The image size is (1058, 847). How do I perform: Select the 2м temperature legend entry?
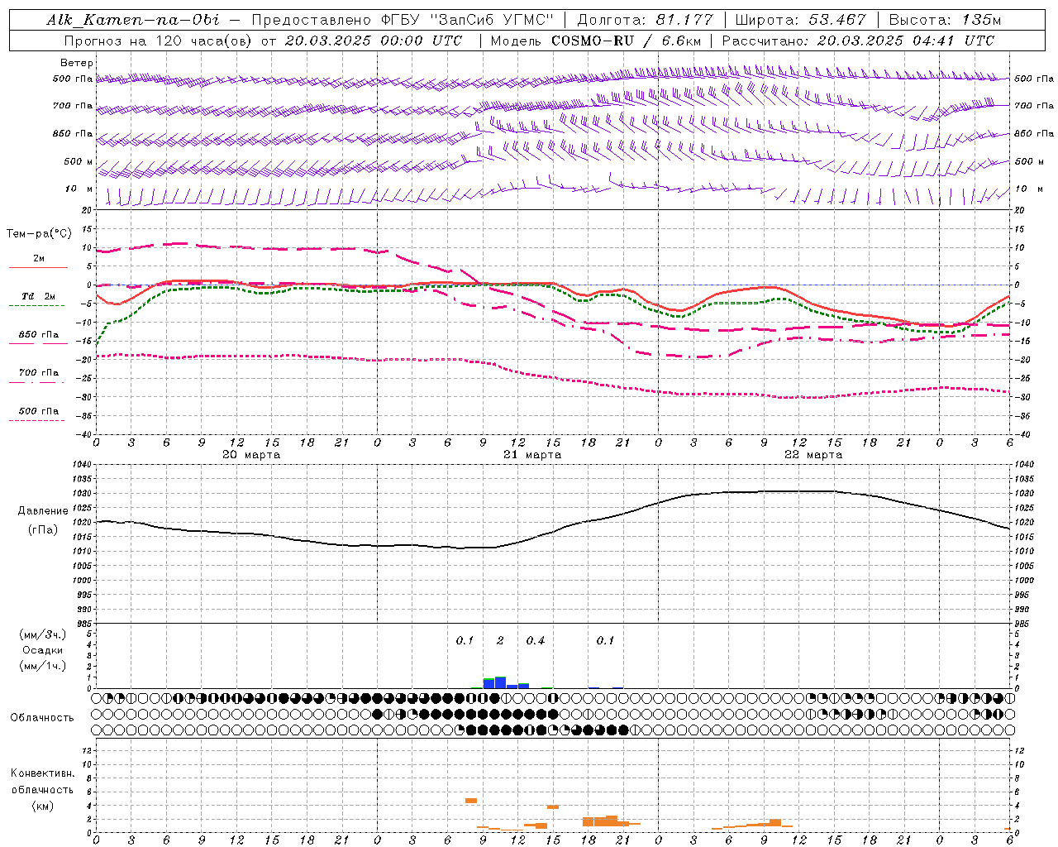39,259
